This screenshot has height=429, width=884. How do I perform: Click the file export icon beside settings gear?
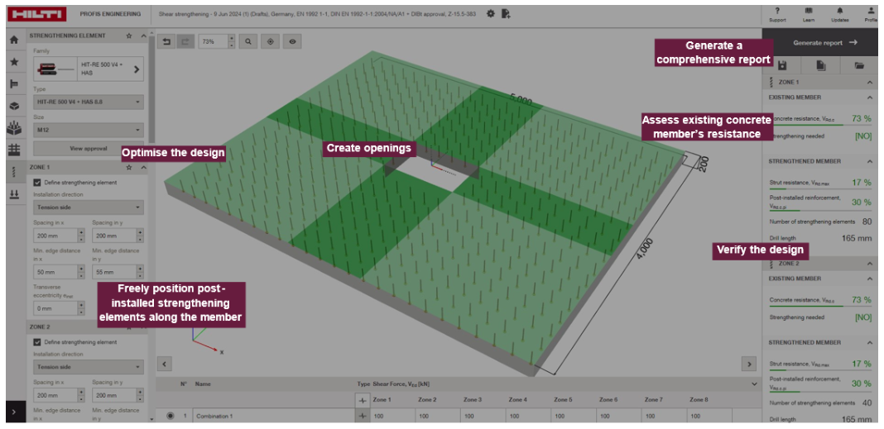506,13
